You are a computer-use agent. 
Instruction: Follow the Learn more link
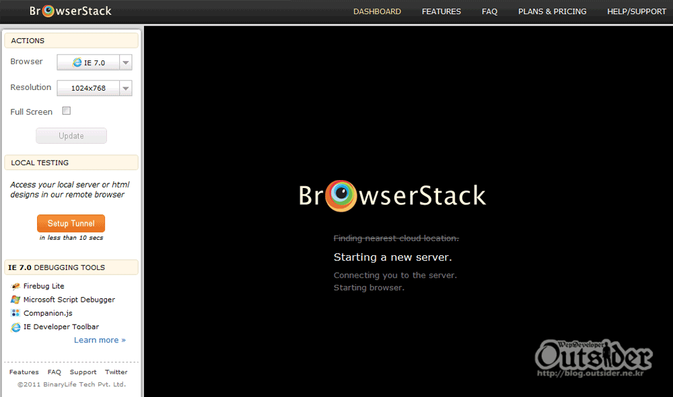click(100, 340)
